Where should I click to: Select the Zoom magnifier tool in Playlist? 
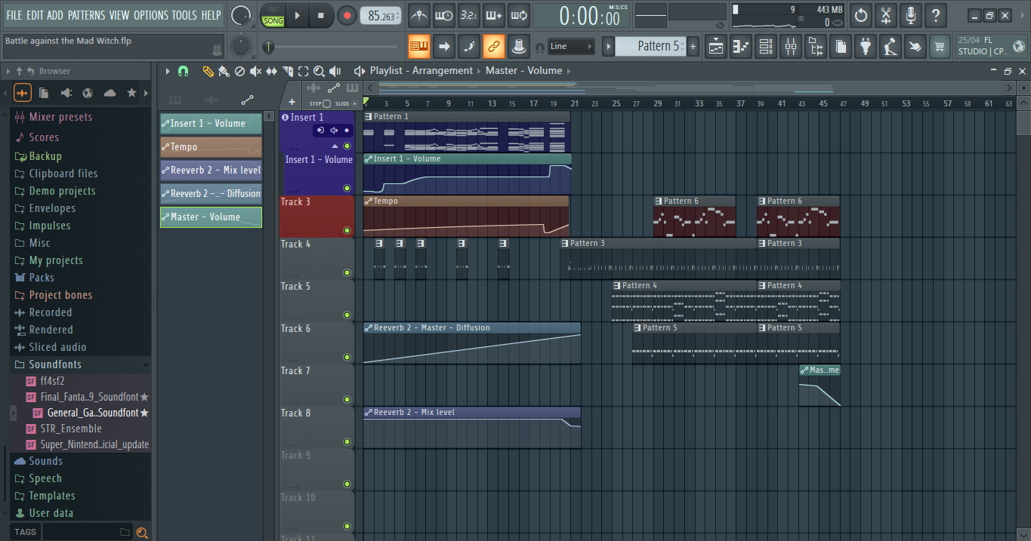click(x=319, y=71)
